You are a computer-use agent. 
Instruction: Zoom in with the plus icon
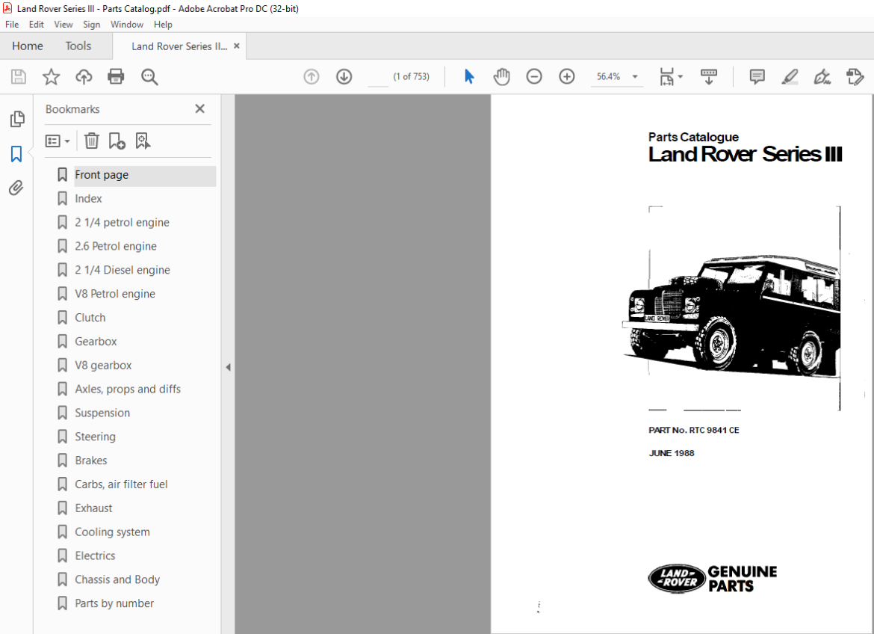coord(567,76)
